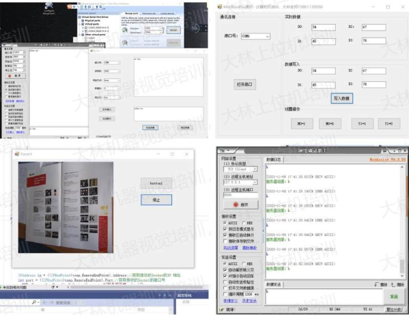
Task: Select Other virtual ports in the tree
Action: [x=95, y=34]
